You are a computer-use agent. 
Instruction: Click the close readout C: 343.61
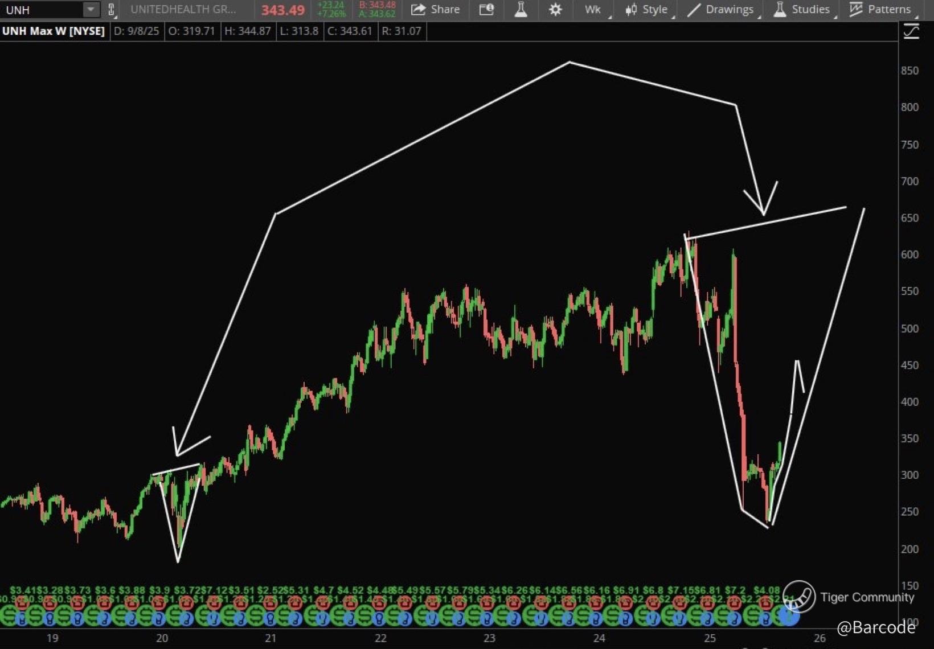pos(350,31)
